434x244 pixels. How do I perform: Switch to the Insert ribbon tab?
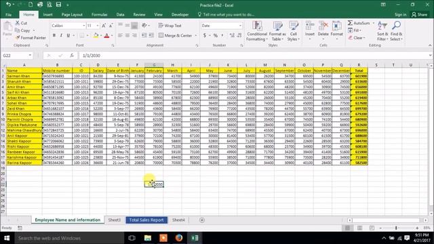coord(47,15)
